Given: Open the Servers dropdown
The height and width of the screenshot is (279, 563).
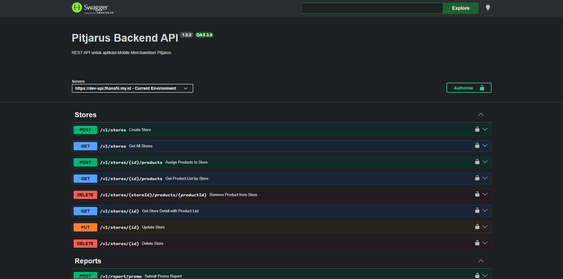Looking at the screenshot, I should tap(132, 88).
